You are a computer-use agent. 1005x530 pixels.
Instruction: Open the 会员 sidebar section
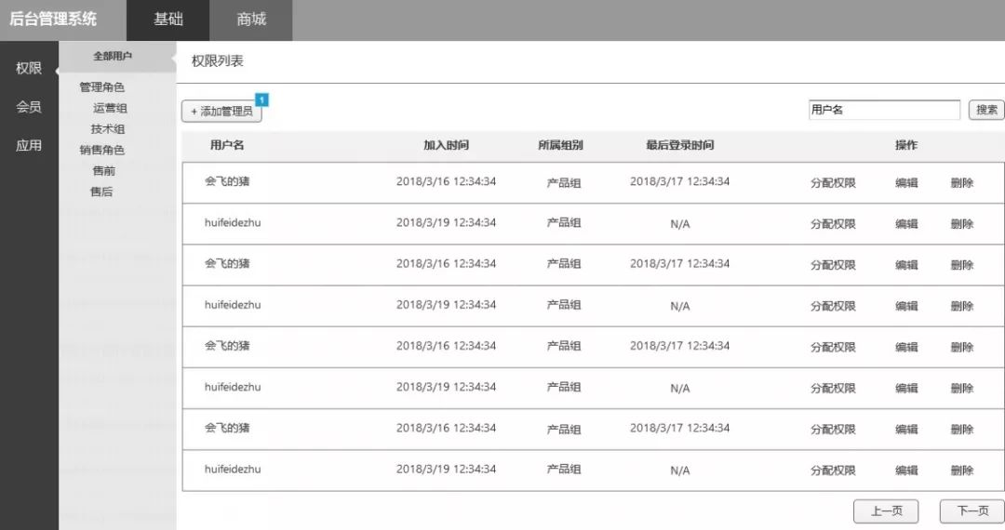(29, 107)
